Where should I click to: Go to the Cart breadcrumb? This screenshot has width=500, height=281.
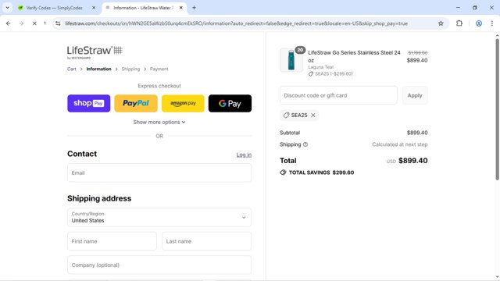point(72,69)
